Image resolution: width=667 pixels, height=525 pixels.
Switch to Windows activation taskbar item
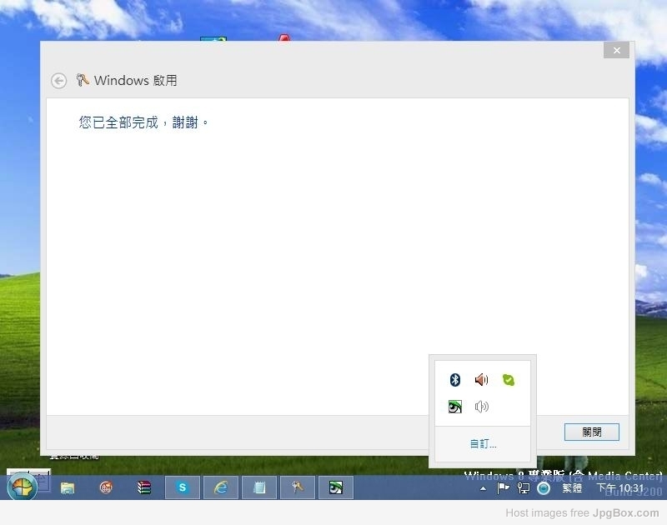297,487
